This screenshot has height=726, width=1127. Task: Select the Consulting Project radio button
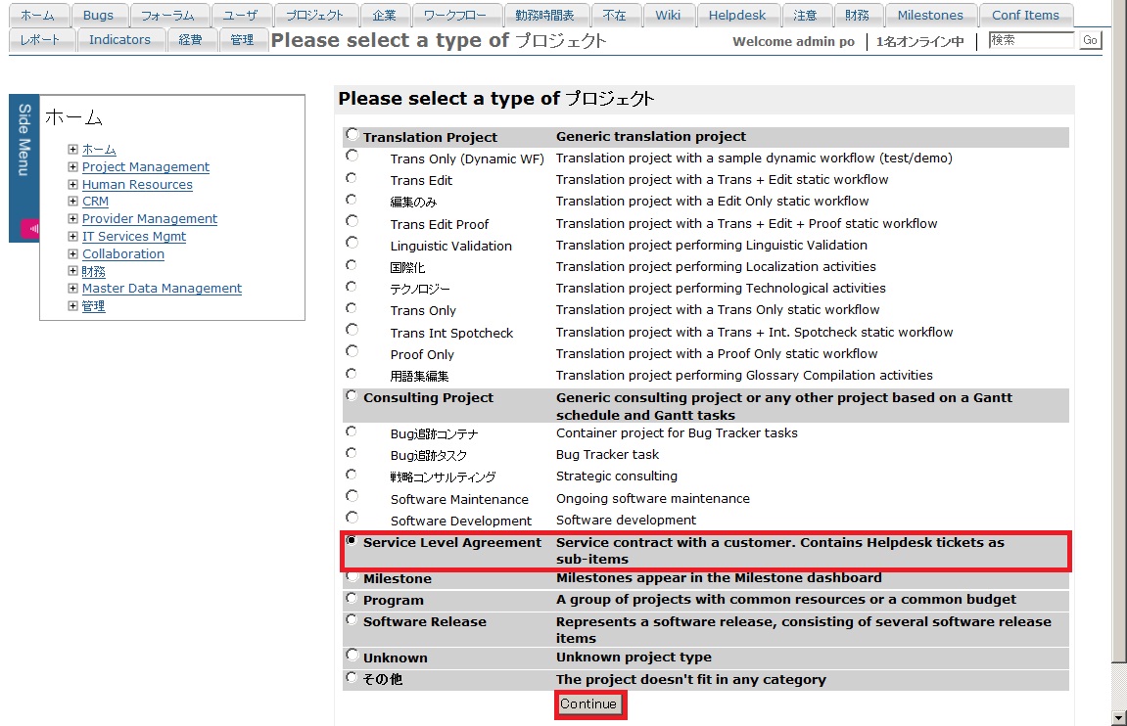352,395
